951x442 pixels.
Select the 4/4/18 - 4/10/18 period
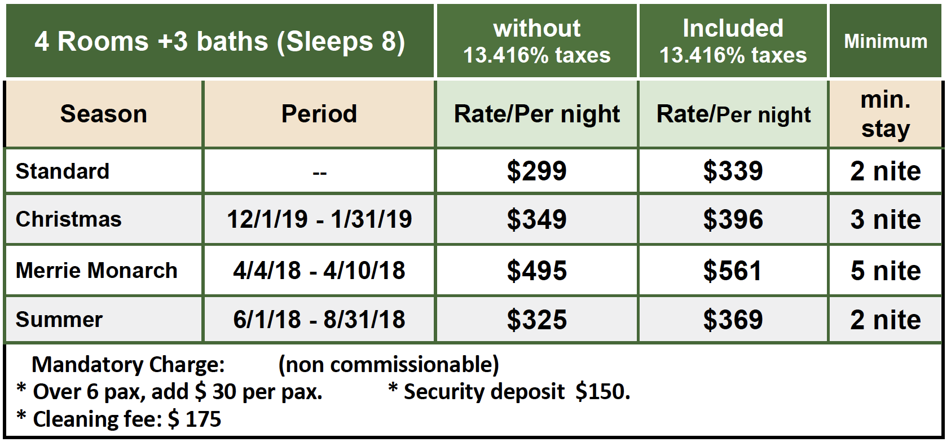319,271
